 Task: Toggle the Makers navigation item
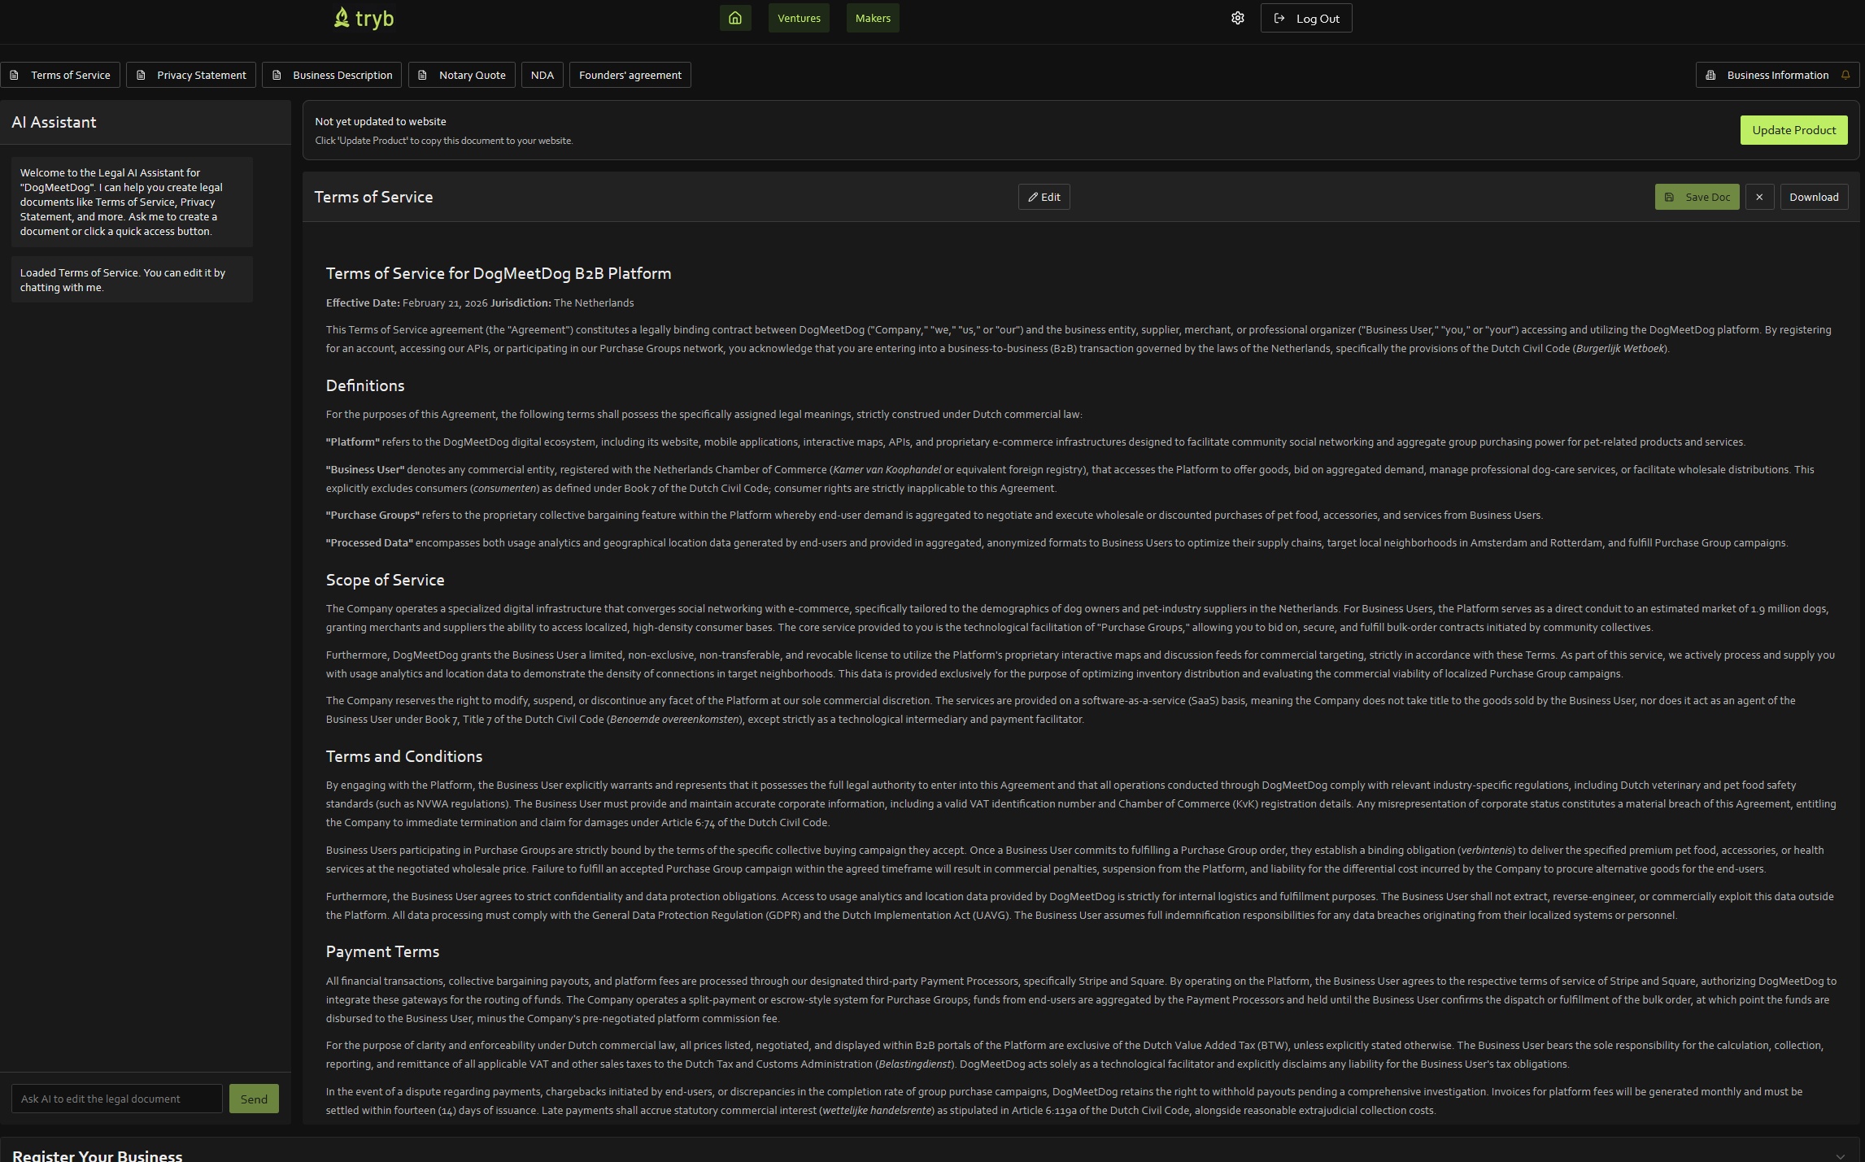[871, 18]
